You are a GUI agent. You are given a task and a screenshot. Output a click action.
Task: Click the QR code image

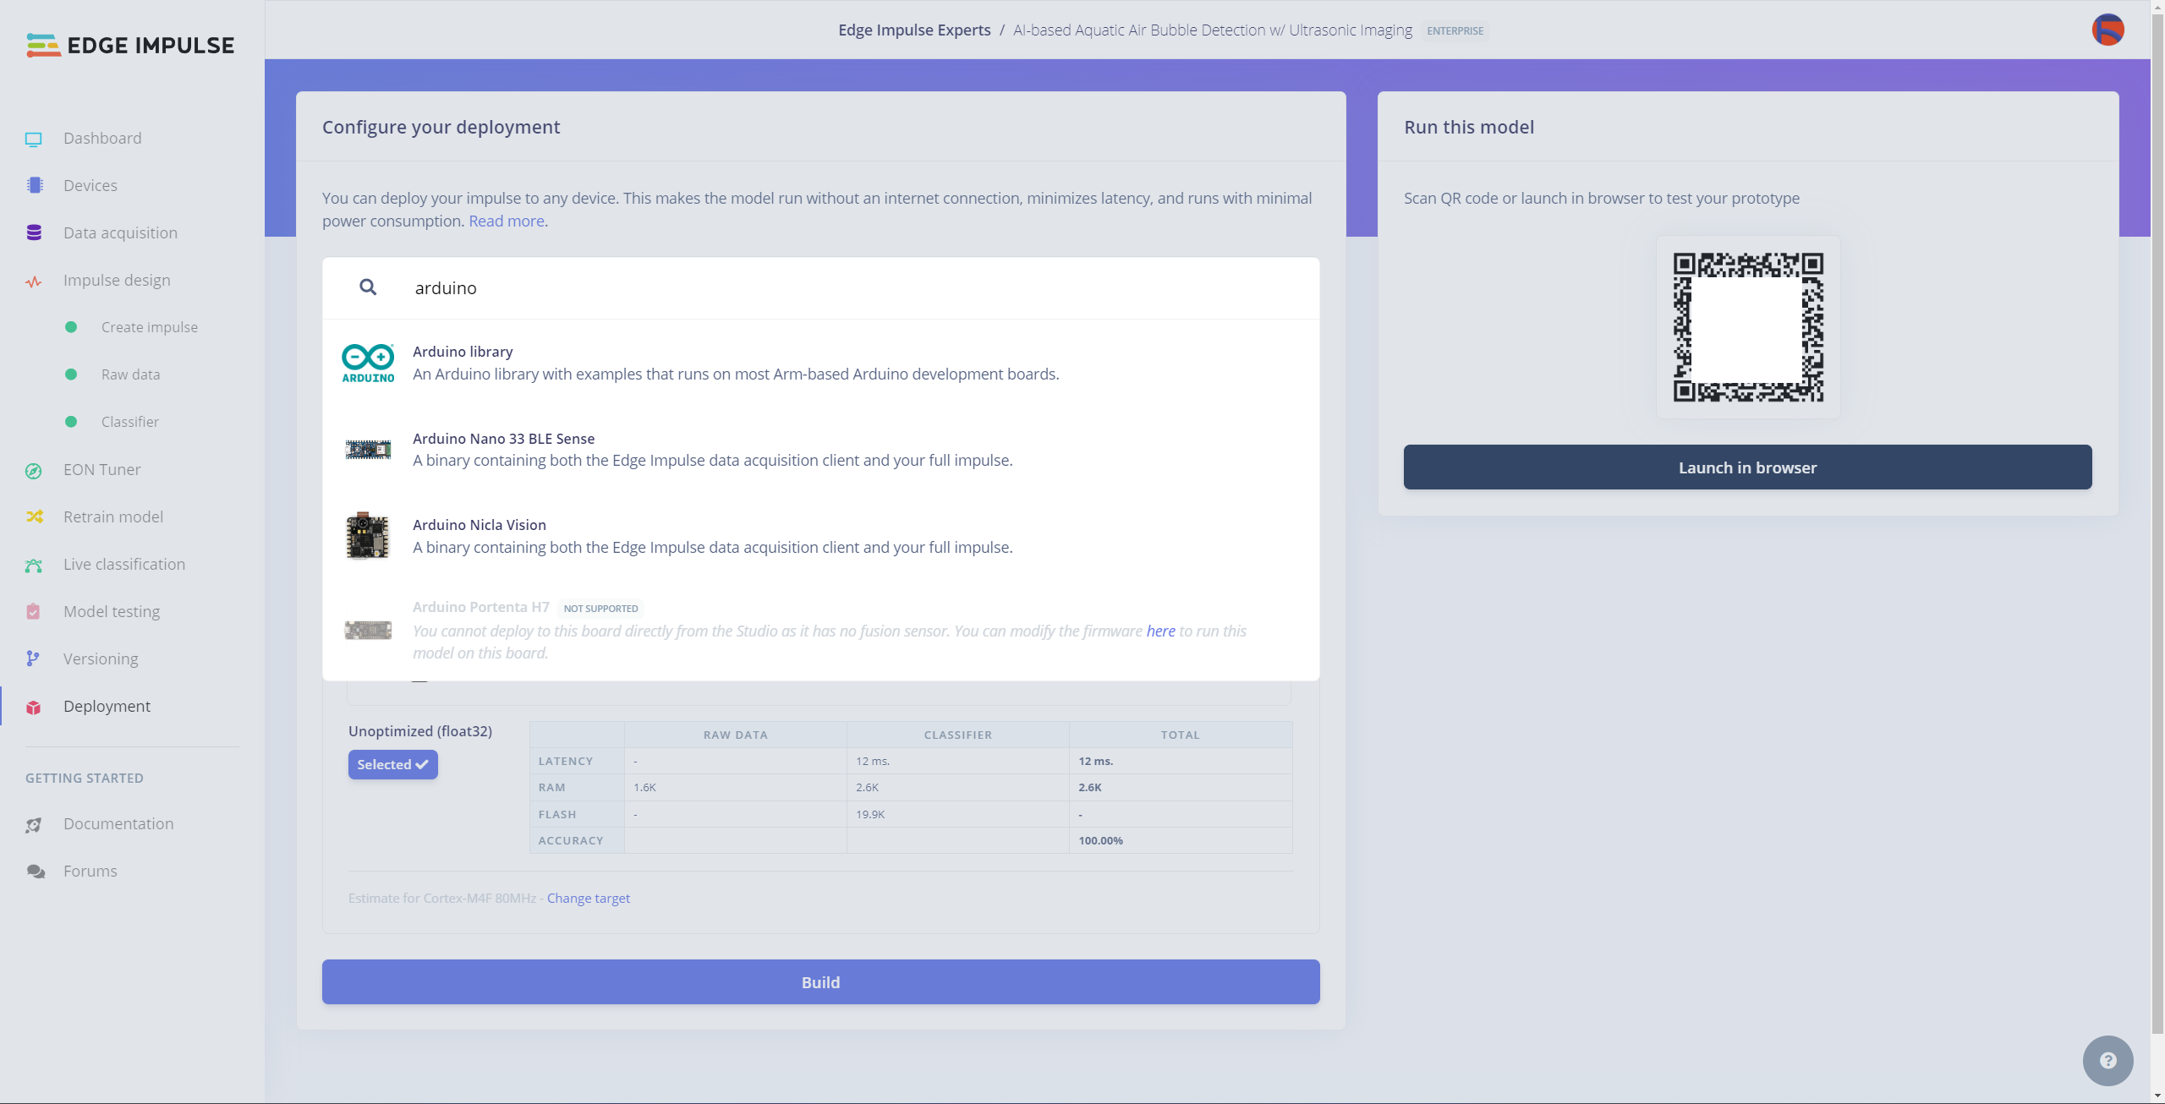point(1747,327)
